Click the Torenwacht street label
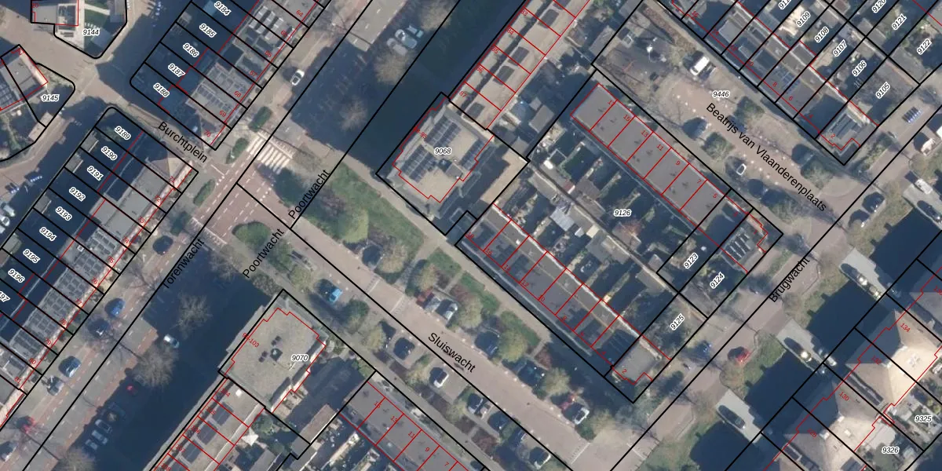 [177, 264]
